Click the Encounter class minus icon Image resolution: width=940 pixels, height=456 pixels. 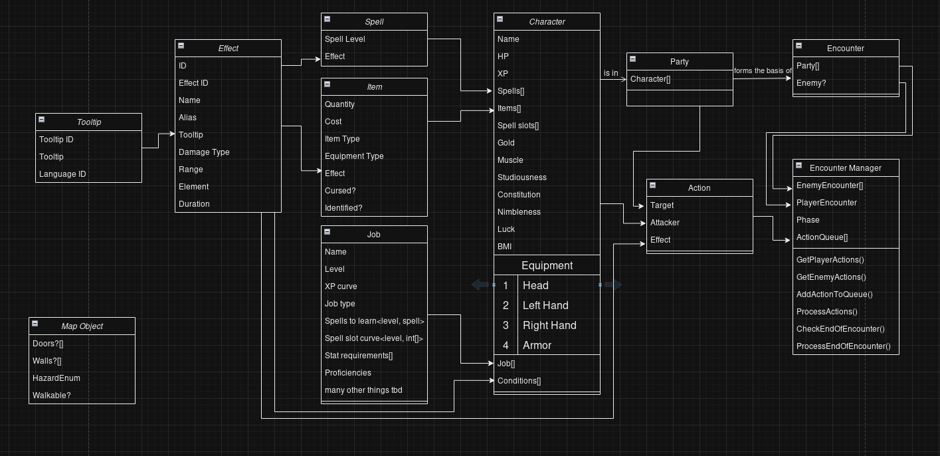(799, 46)
